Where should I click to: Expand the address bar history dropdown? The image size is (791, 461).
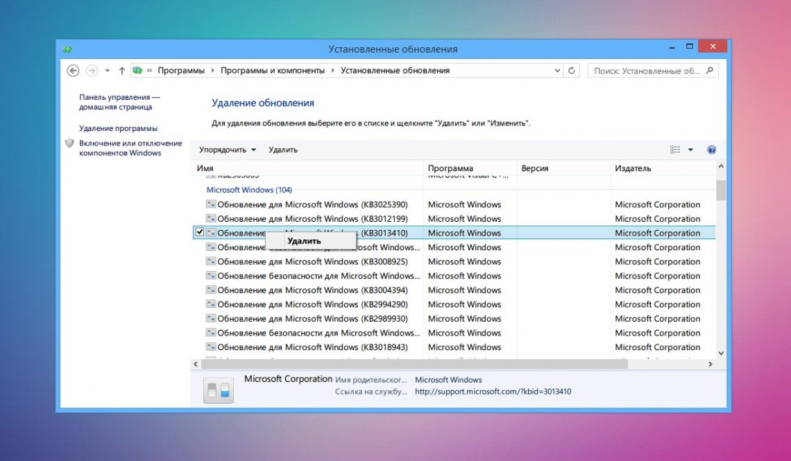coord(558,71)
